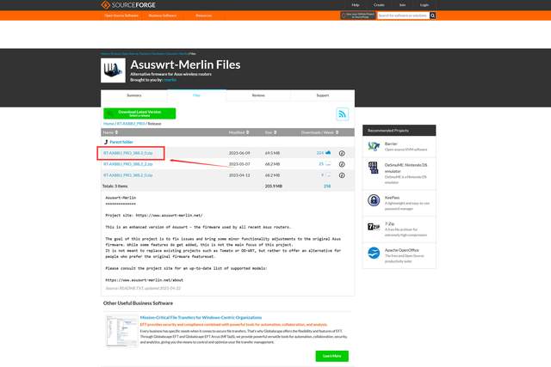Sort files by the Modified column
This screenshot has height=367, width=551.
click(x=238, y=132)
